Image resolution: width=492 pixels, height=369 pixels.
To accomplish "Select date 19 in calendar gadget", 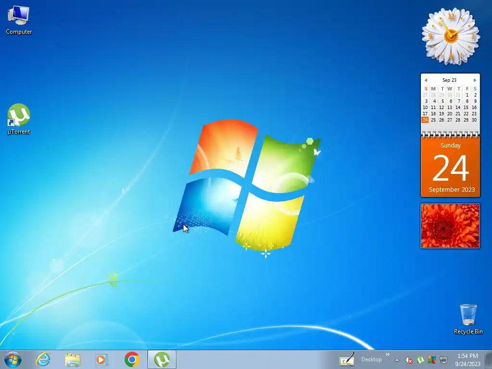I will pos(442,113).
